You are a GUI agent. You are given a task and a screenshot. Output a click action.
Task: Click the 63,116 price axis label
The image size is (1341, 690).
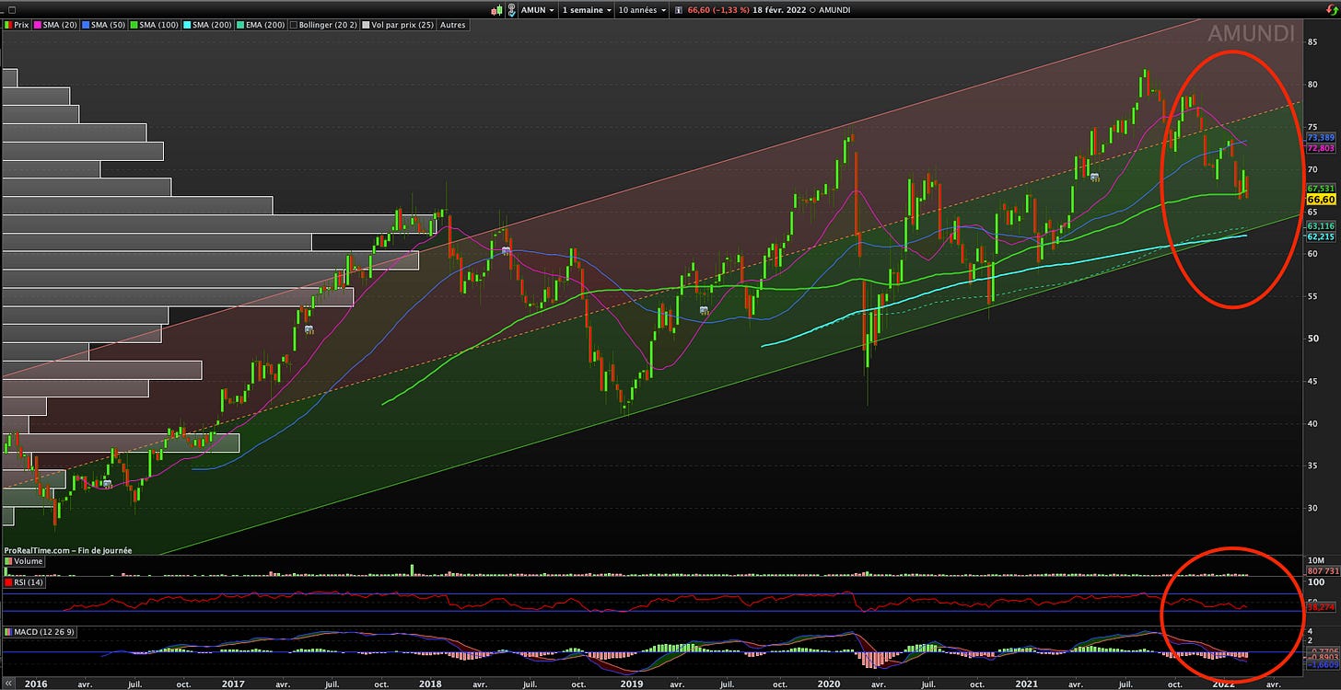point(1321,225)
